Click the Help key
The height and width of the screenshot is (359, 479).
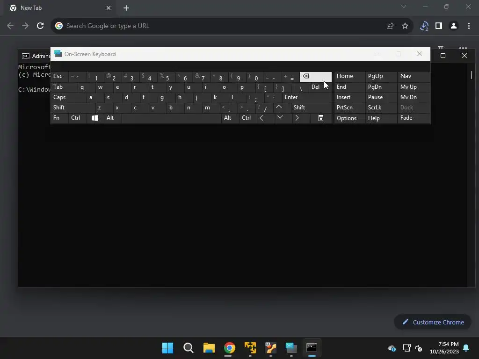(x=381, y=118)
